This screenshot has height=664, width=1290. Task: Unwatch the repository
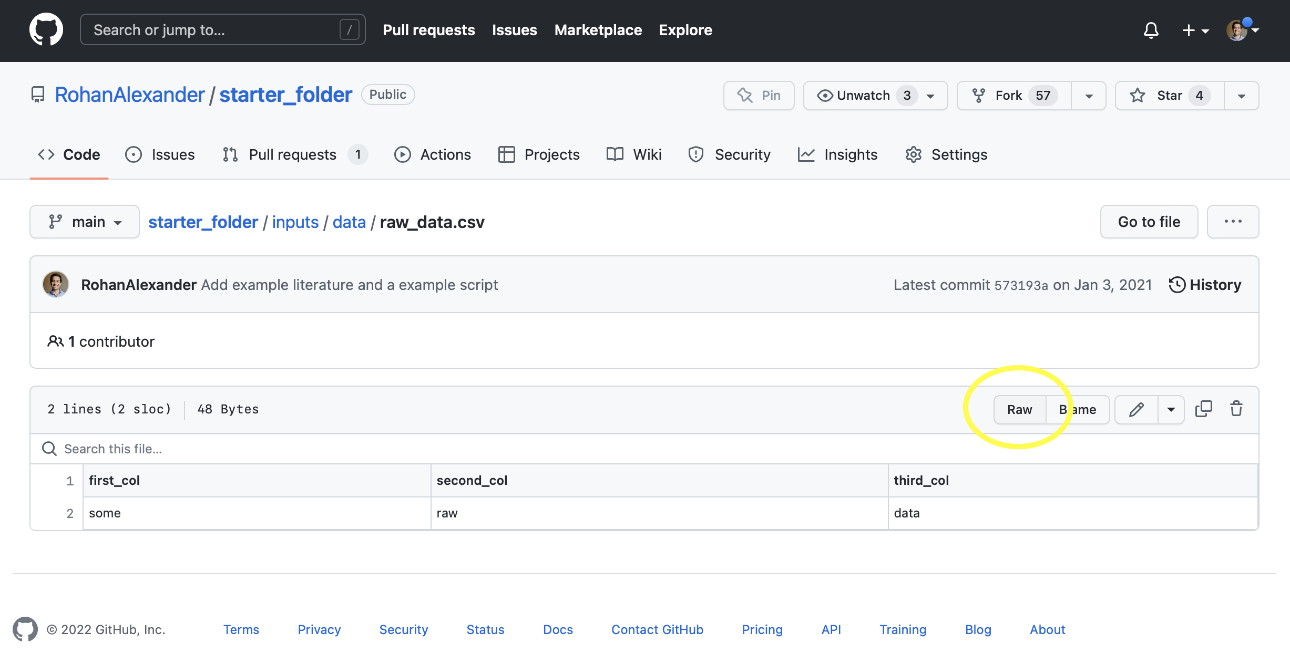coord(863,95)
